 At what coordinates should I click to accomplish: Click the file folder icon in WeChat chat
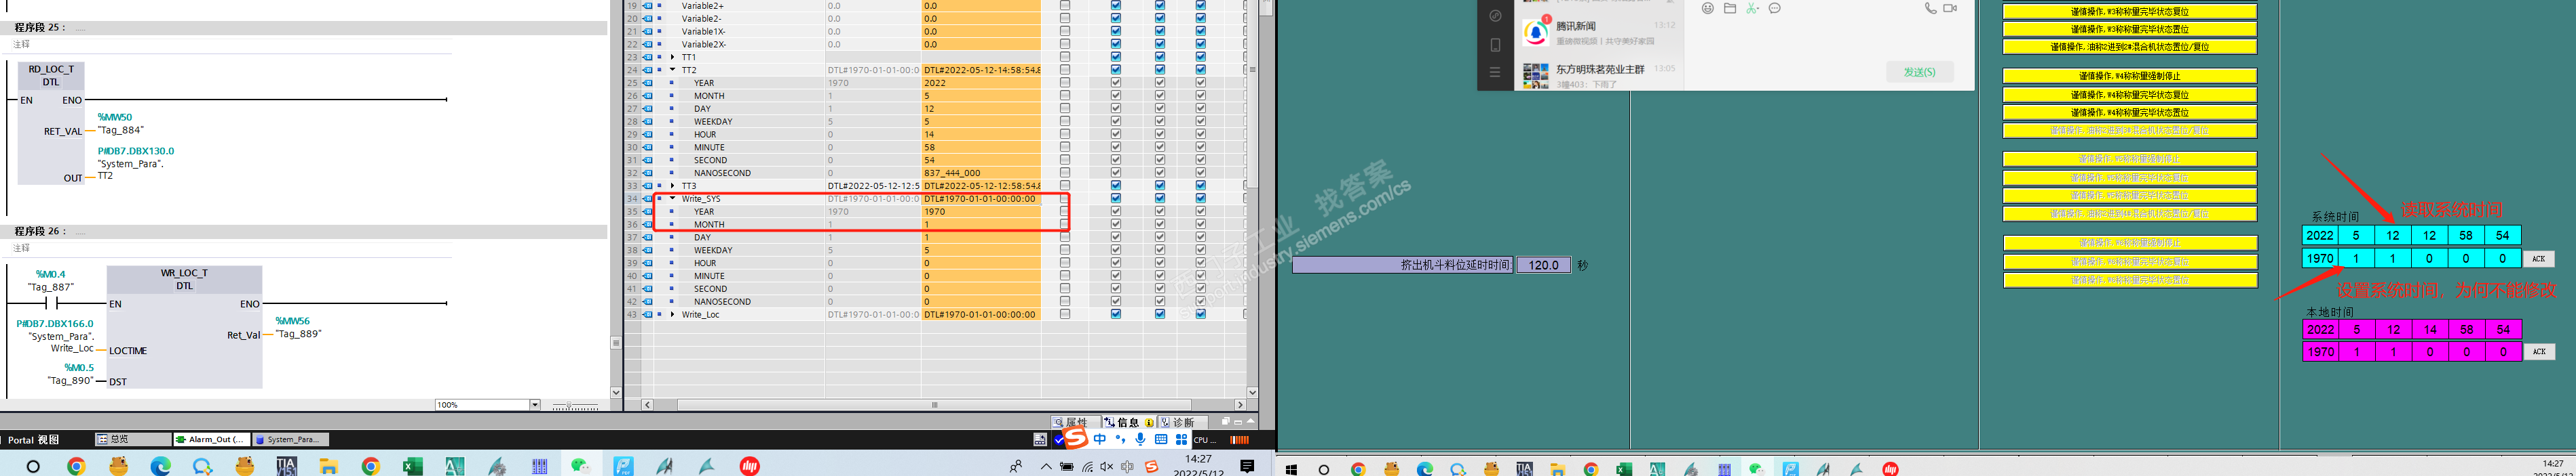click(1730, 8)
